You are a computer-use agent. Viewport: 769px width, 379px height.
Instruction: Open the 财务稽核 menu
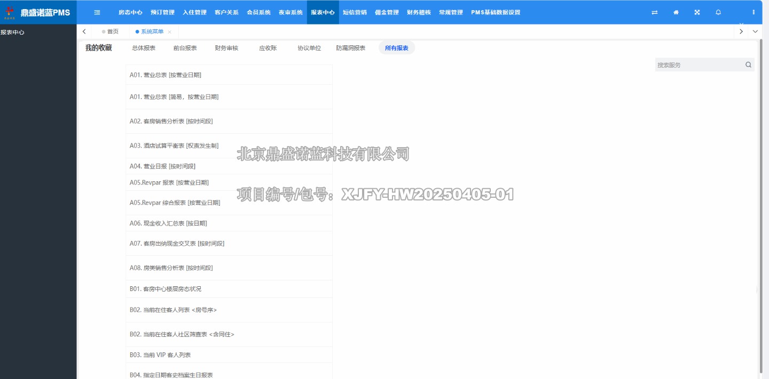(419, 12)
